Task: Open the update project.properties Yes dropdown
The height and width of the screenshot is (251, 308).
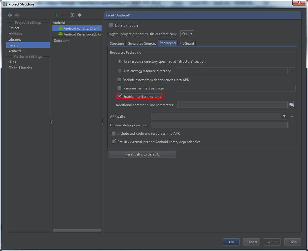Action: point(187,34)
